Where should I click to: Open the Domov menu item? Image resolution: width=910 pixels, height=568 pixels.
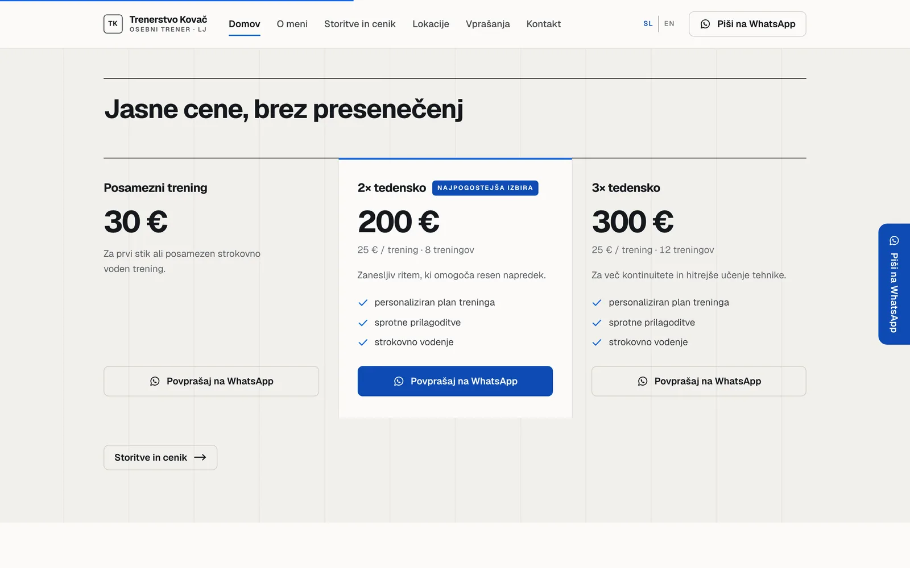pos(245,24)
